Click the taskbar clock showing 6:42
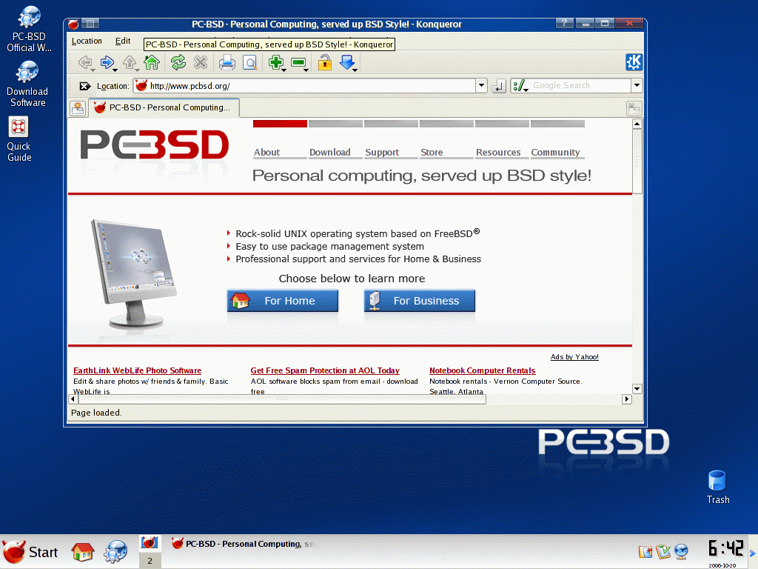 (725, 549)
